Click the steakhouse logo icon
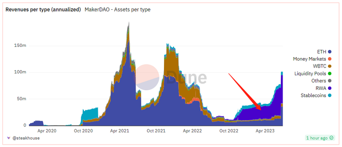The height and width of the screenshot is (147, 342). coord(9,138)
